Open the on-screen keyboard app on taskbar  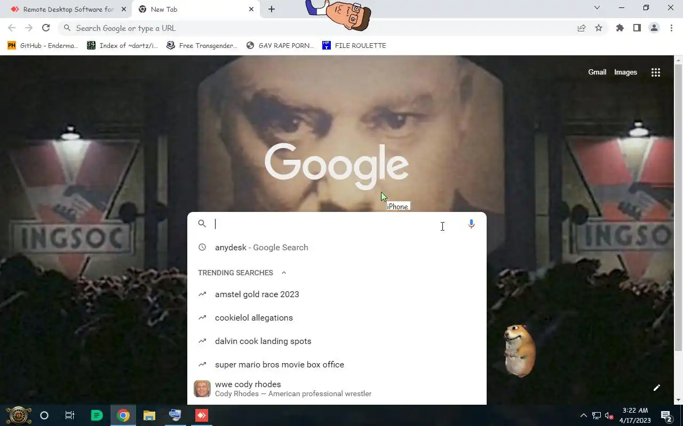tap(175, 415)
